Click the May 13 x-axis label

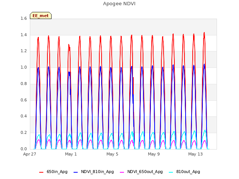pos(195,154)
